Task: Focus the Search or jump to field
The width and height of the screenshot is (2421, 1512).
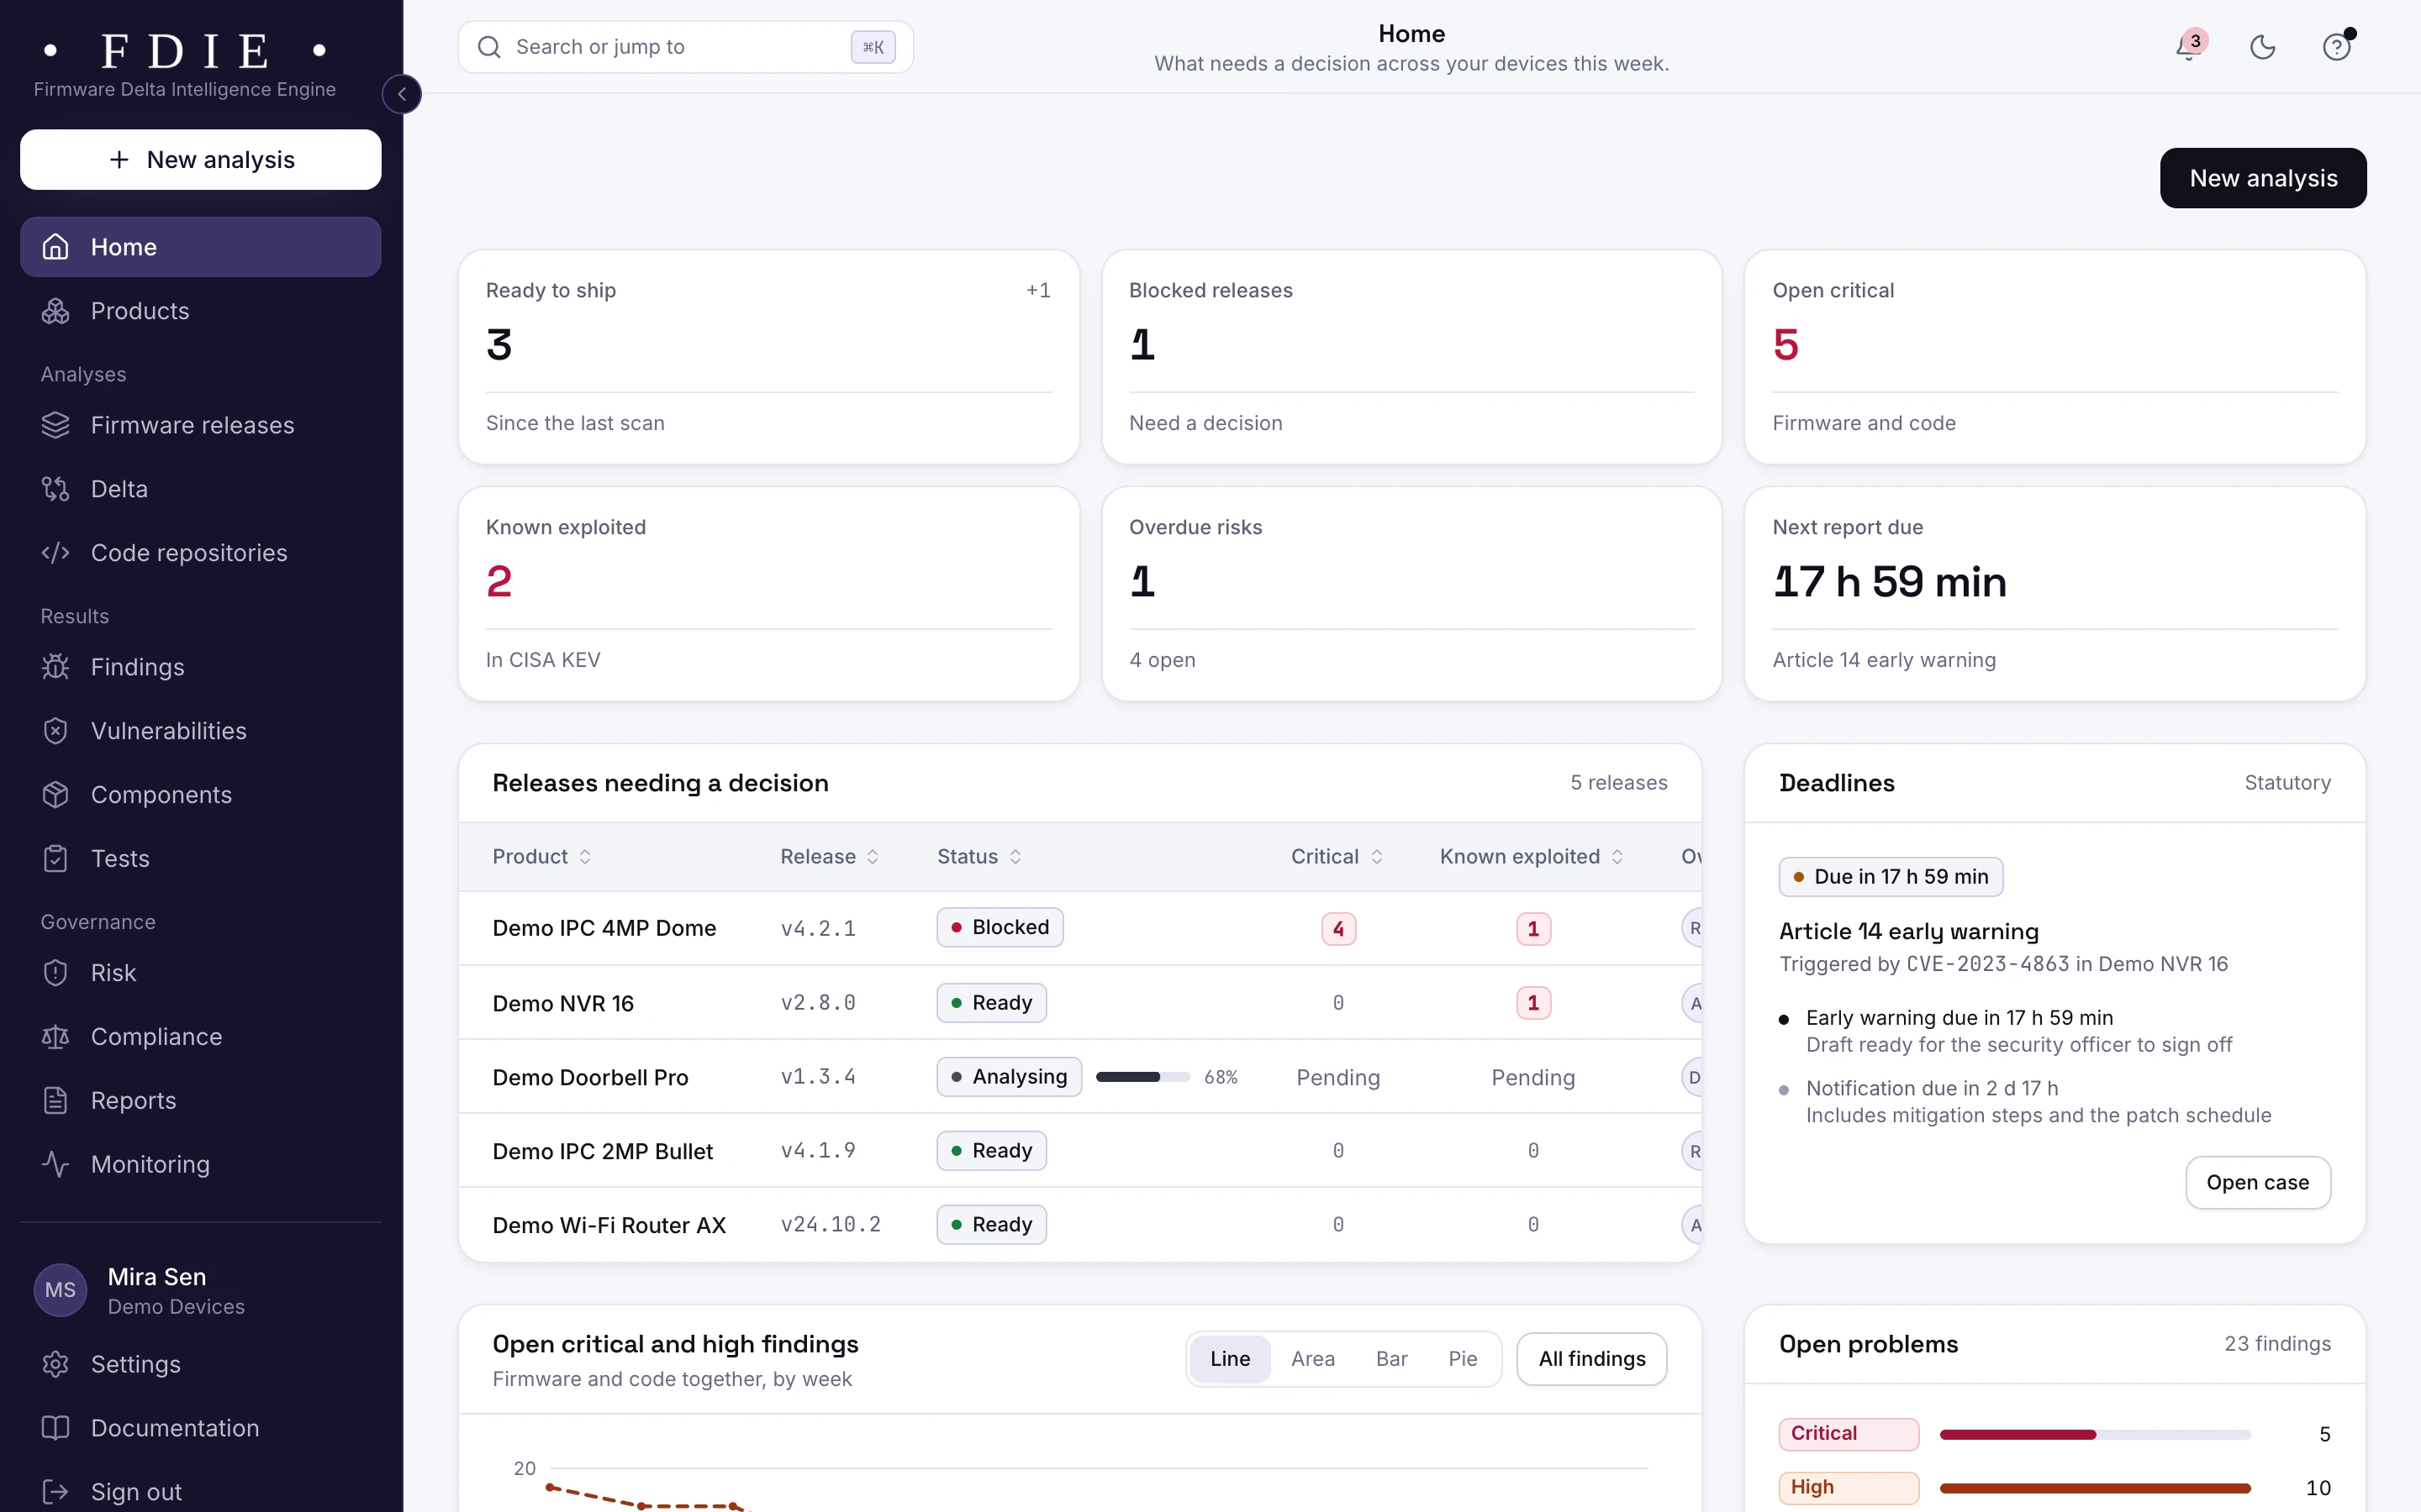Action: point(685,47)
